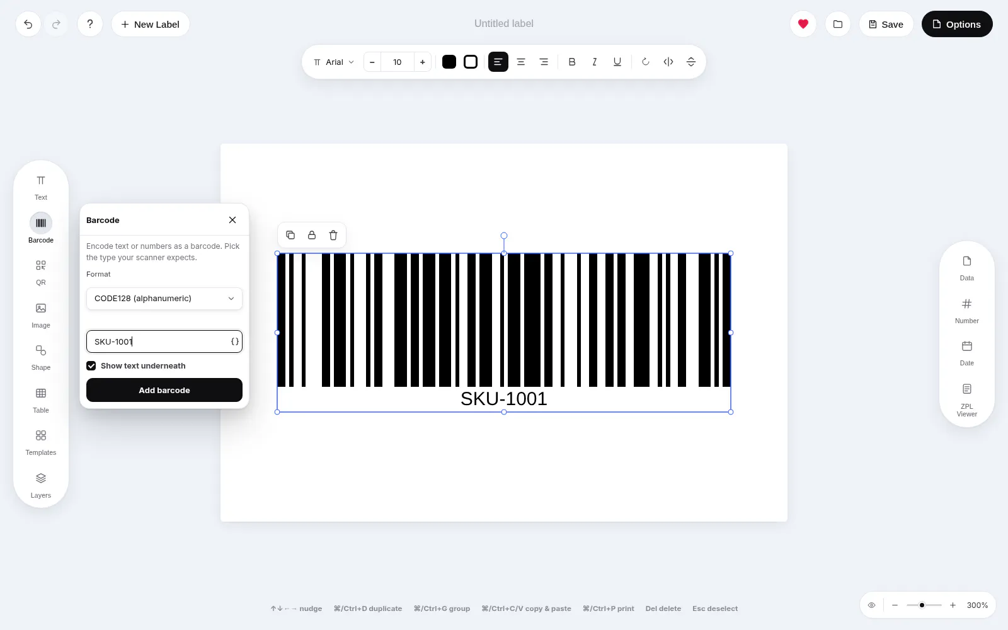The height and width of the screenshot is (630, 1008).
Task: Select the Image tool
Action: 41,315
